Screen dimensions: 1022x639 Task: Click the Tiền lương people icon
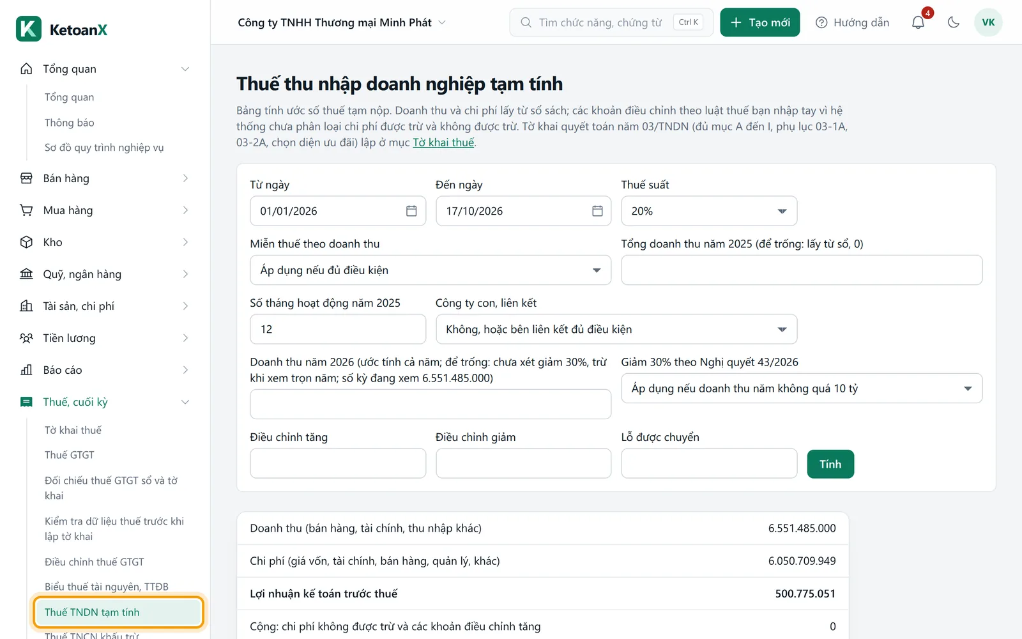click(26, 338)
